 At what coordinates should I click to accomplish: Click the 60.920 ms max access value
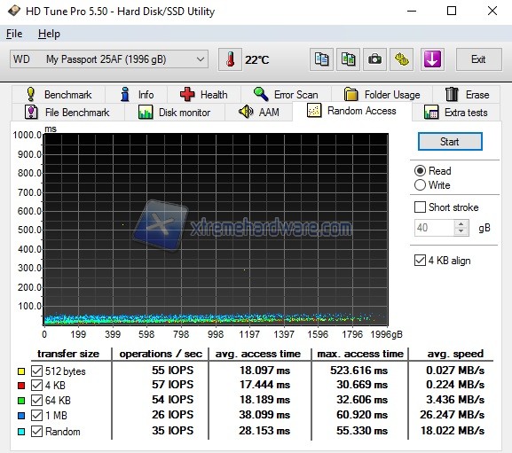[x=362, y=415]
